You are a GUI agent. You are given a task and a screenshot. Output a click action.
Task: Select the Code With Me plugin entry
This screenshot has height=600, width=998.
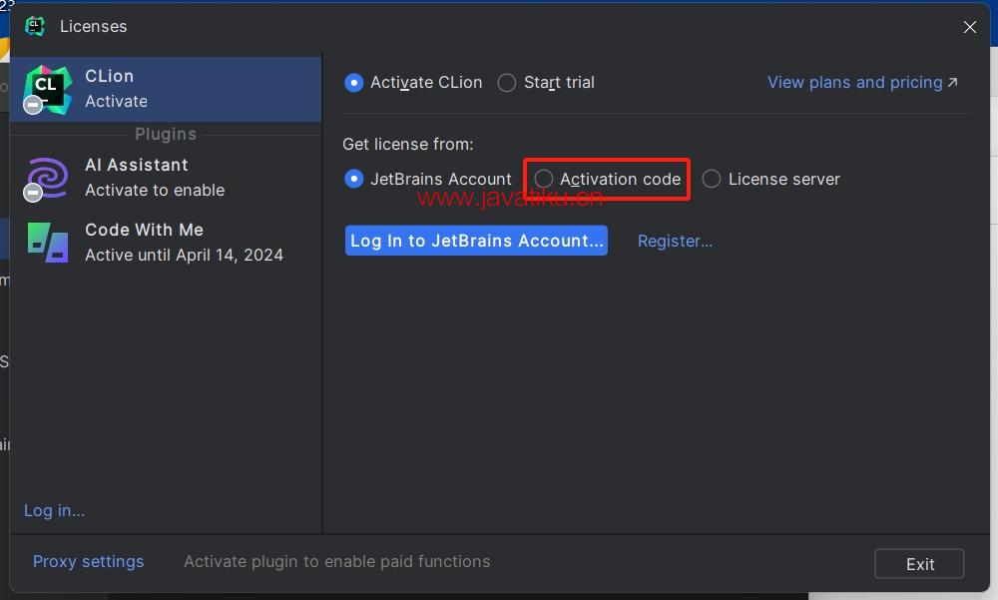click(166, 243)
